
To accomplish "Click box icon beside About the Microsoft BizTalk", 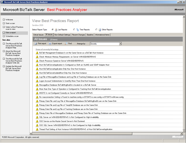I will click(x=4, y=51).
